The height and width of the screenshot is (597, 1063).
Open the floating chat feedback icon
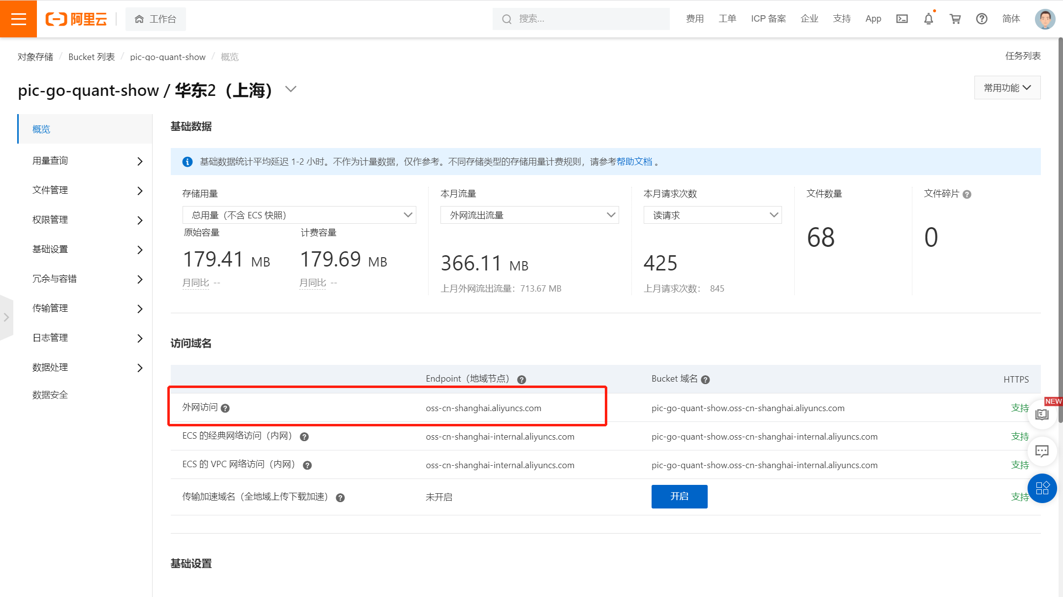point(1042,451)
